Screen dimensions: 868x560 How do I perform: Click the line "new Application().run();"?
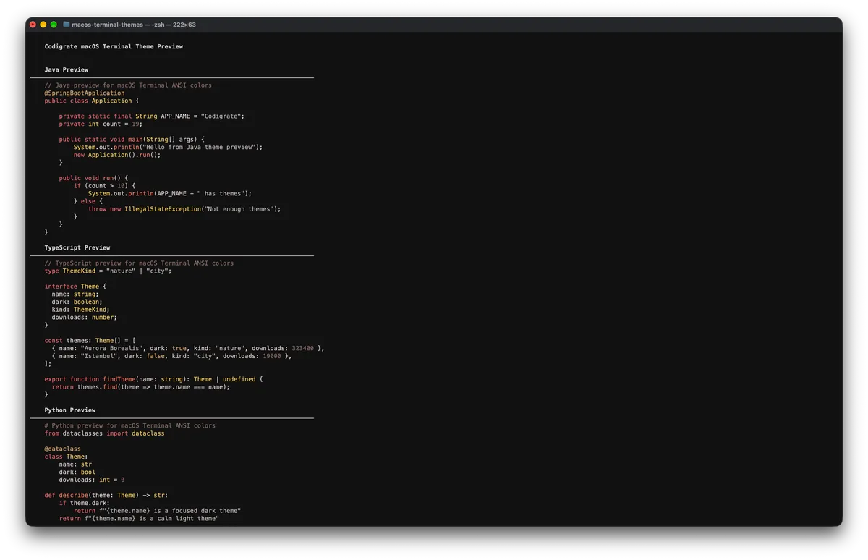(x=117, y=155)
